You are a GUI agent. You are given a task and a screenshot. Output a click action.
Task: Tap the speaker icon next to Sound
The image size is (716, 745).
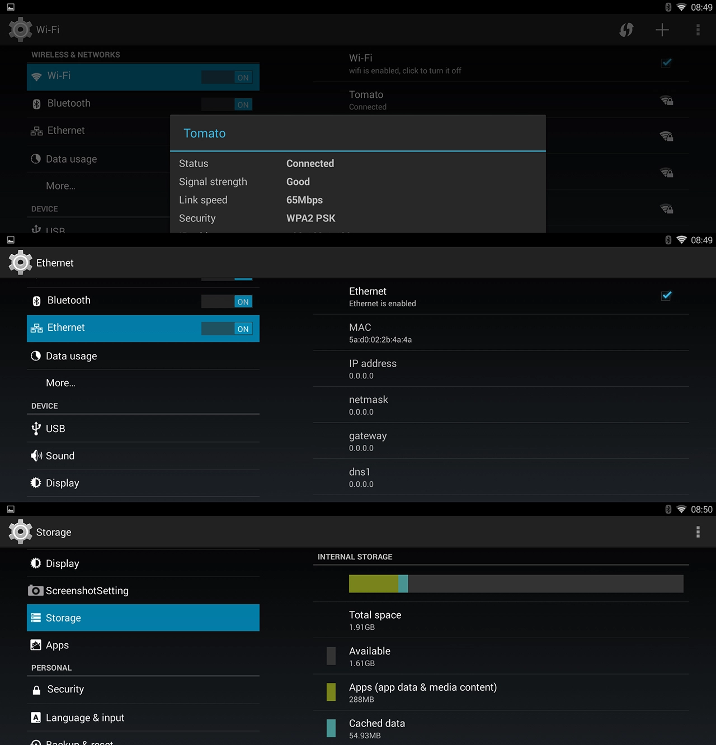36,455
